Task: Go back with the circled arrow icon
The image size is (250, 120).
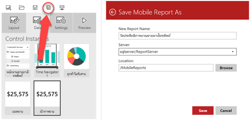Action: [x=113, y=12]
